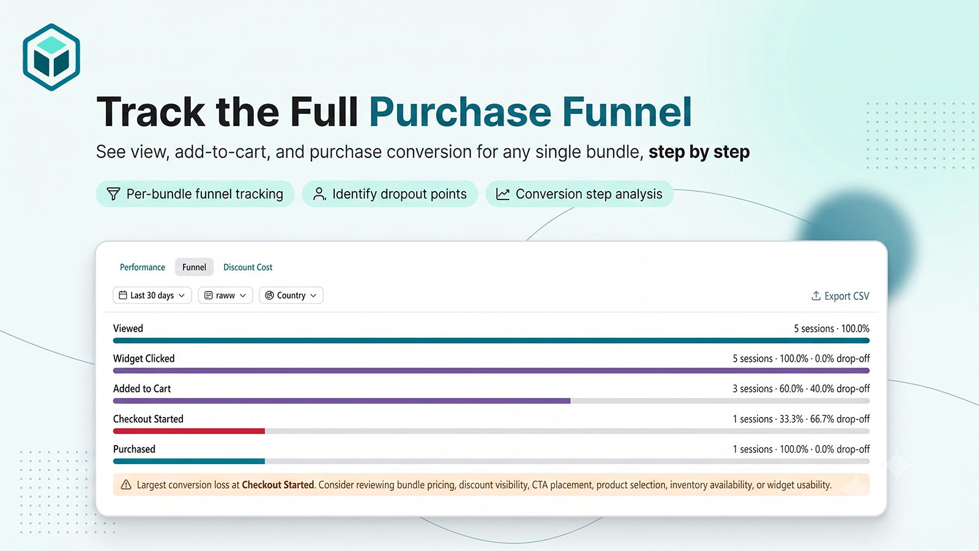
Task: Click the export upload icon
Action: [x=816, y=296]
